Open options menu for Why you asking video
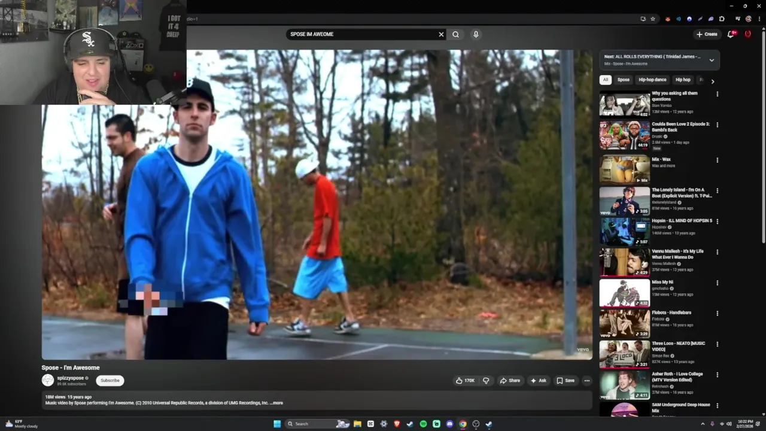 [717, 94]
